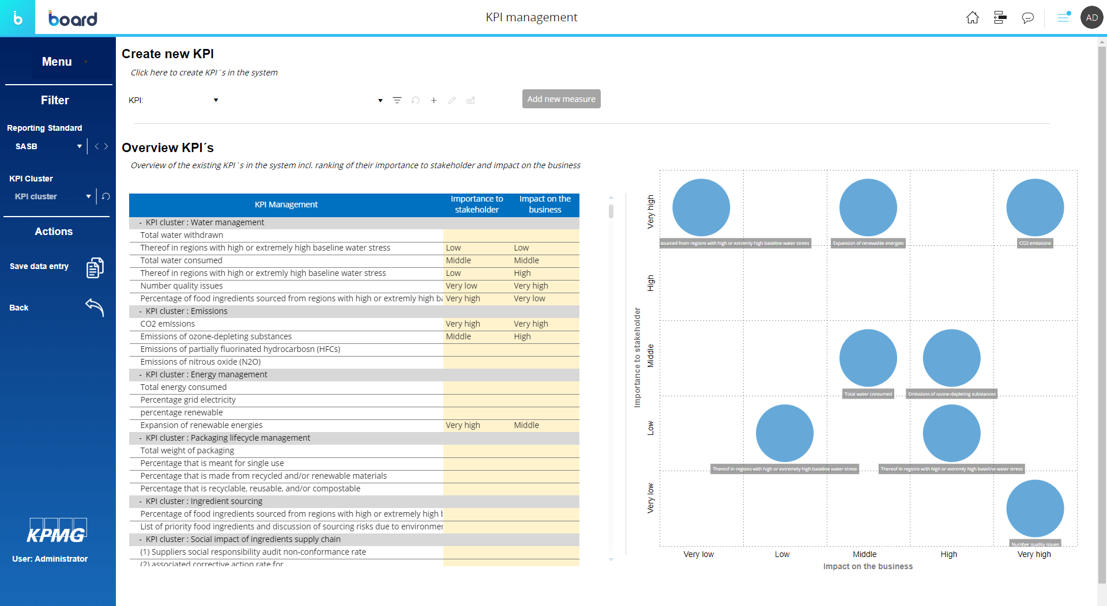
Task: Click the Add new measure button
Action: (561, 99)
